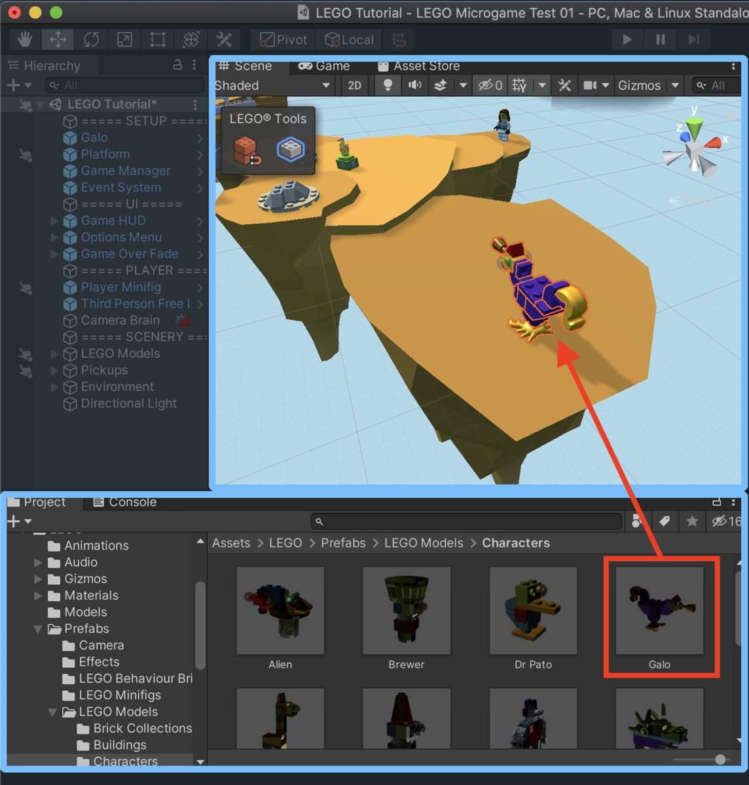Switch to the Scene tab

coord(246,66)
